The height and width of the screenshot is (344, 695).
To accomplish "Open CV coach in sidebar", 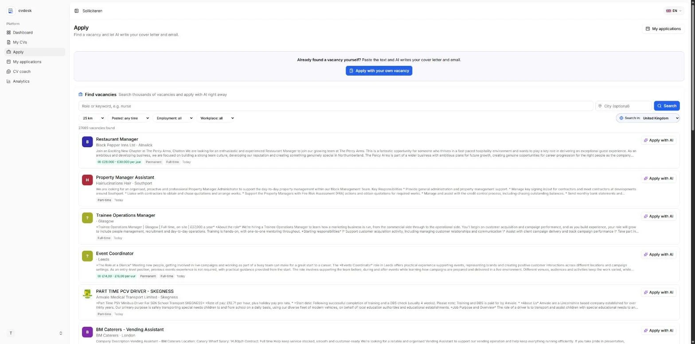I will pyautogui.click(x=35, y=72).
